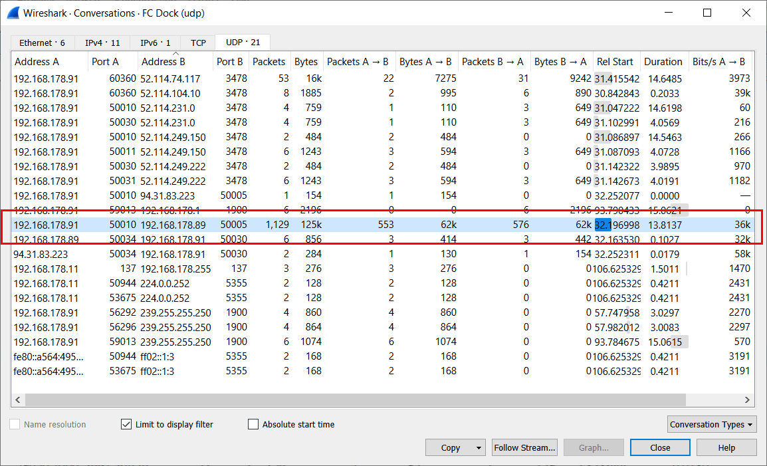Sort by Packets B → A column header
This screenshot has width=767, height=466.
494,62
